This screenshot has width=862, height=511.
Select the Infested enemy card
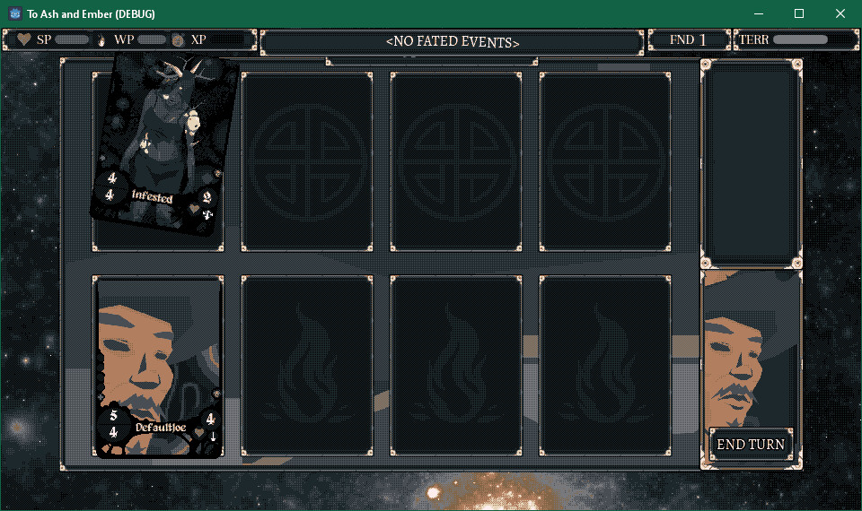pyautogui.click(x=165, y=145)
